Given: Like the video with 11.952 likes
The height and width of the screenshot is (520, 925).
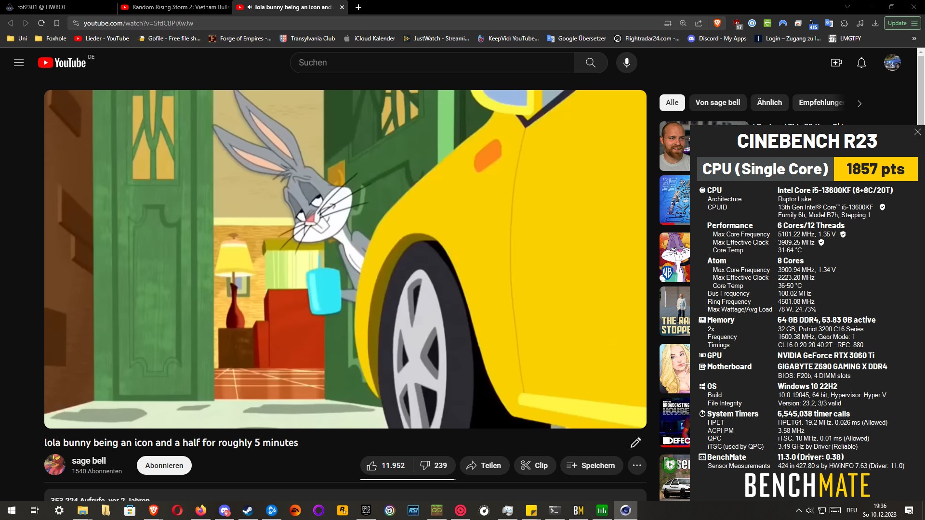Looking at the screenshot, I should (x=386, y=466).
